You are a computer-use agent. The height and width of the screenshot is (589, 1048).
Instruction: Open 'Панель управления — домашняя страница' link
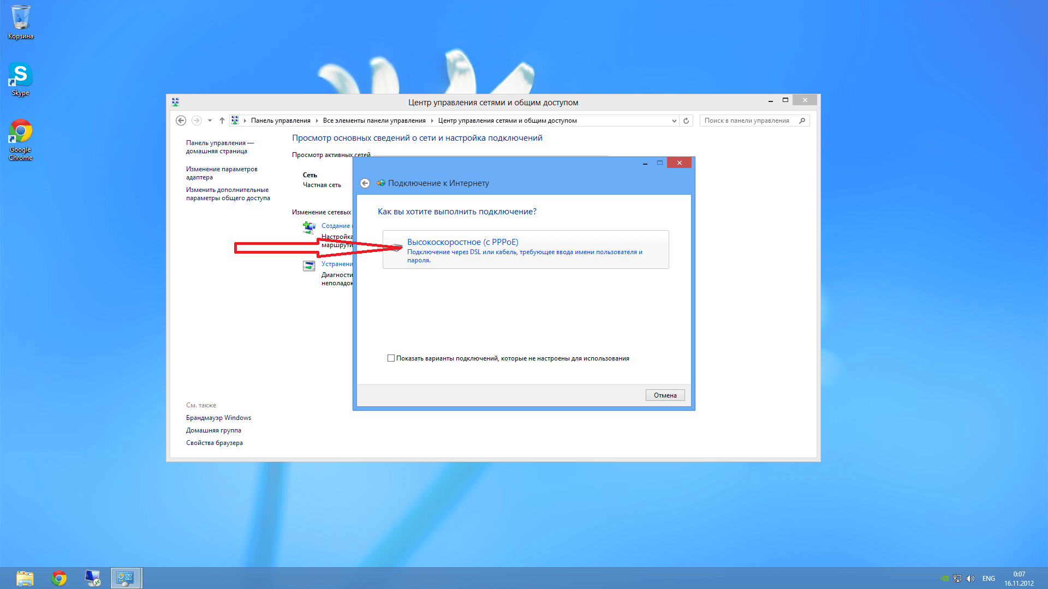(220, 147)
